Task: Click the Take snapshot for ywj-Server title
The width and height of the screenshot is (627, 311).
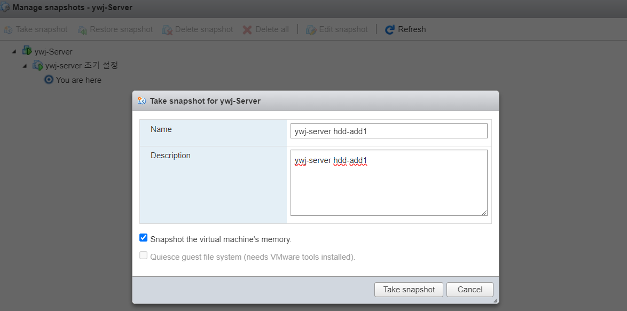Action: click(x=205, y=101)
